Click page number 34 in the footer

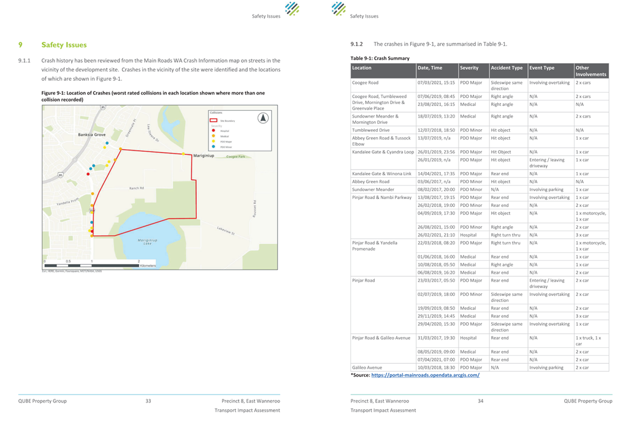481,401
